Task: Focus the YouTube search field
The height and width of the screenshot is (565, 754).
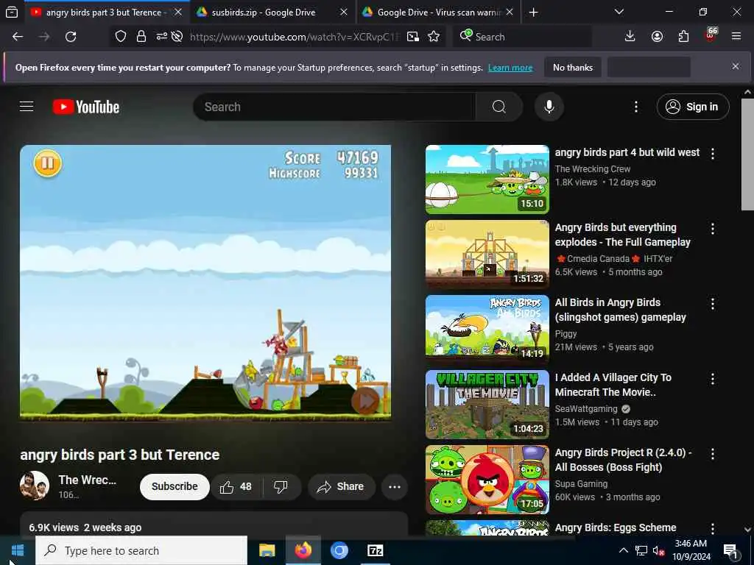Action: click(334, 107)
